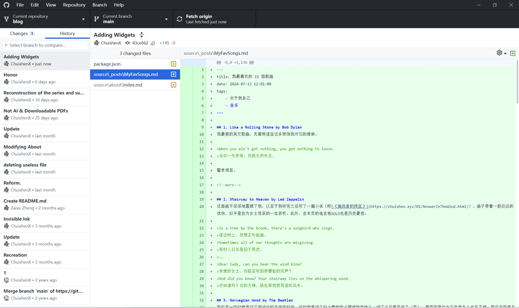Image resolution: width=519 pixels, height=308 pixels.
Task: Click the GitHub logo in the menu bar
Action: click(6, 5)
